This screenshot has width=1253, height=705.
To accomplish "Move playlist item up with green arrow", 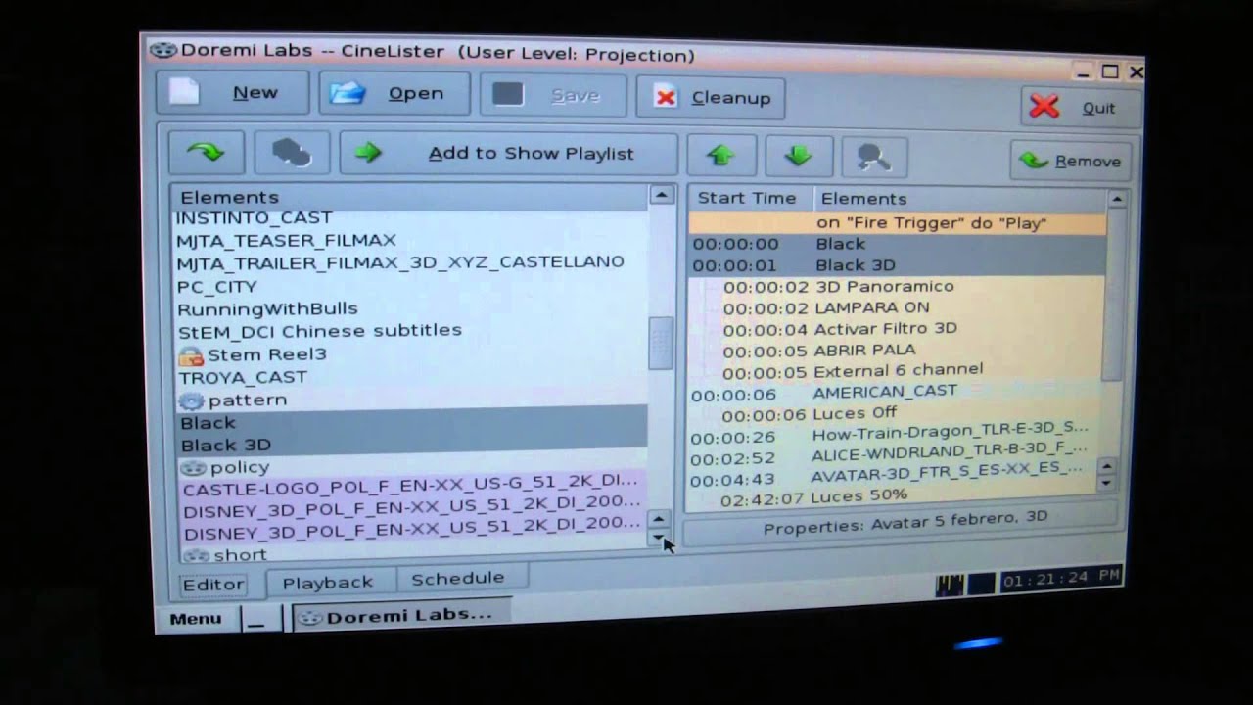I will coord(721,155).
